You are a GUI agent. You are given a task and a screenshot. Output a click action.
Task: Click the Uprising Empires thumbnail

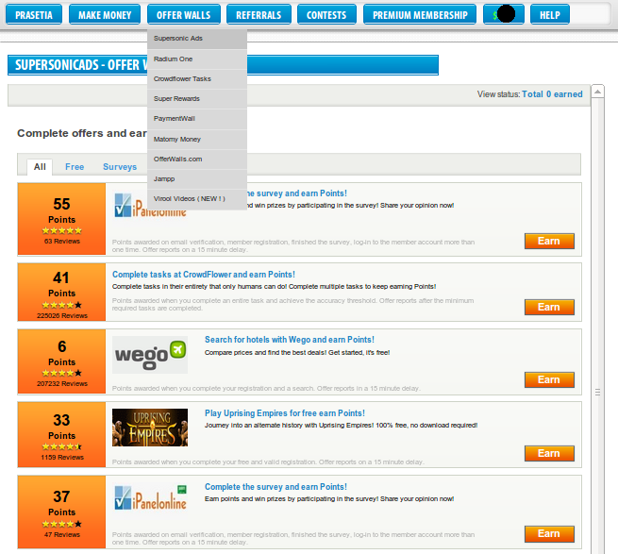(150, 428)
